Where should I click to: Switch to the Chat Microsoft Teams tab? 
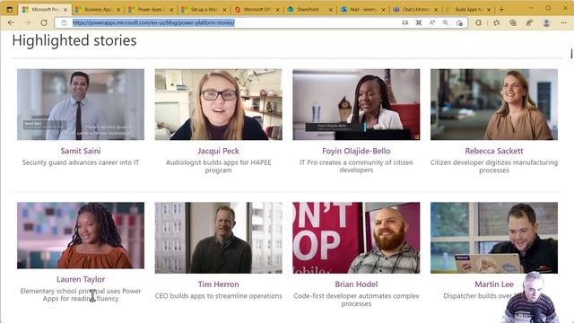pyautogui.click(x=416, y=10)
